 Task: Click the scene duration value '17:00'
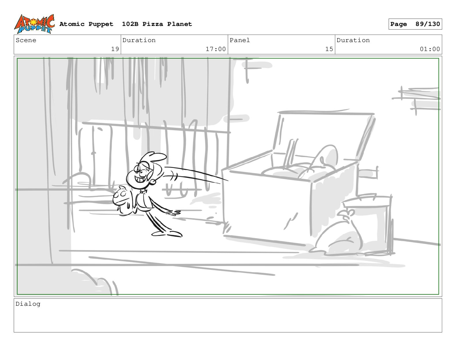pos(216,49)
